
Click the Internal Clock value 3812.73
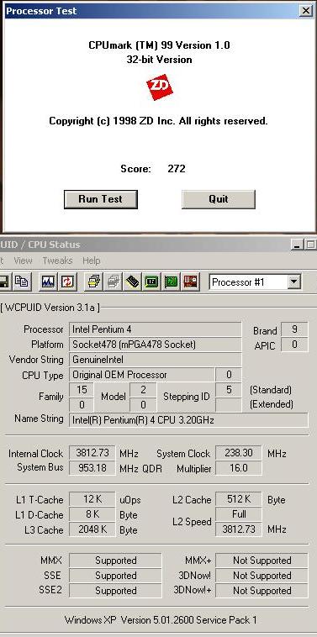tap(92, 453)
